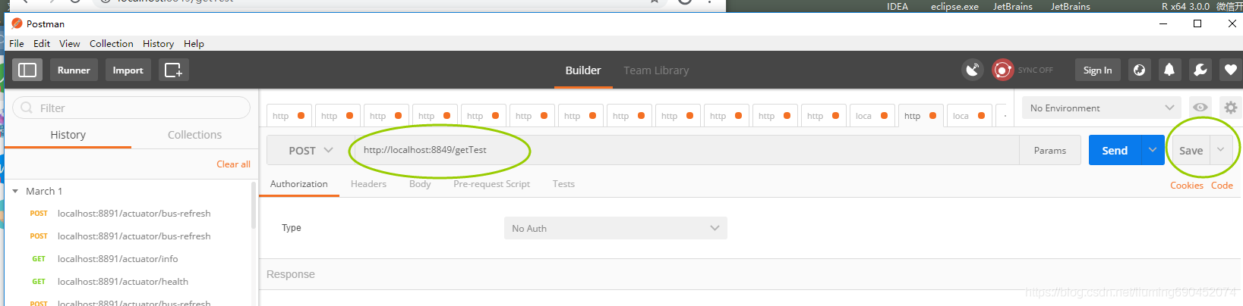This screenshot has width=1243, height=306.
Task: Switch to the Builder tab
Action: (x=583, y=70)
